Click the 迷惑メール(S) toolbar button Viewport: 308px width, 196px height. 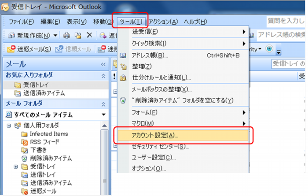pos(29,49)
